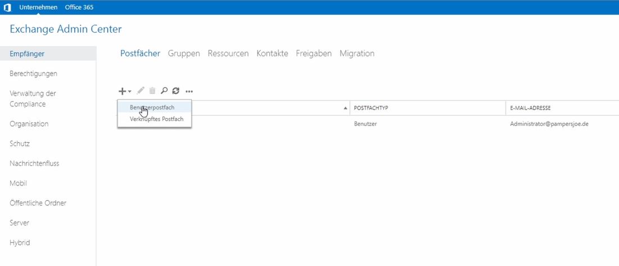Click the ascending sort arrow in header
619x266 pixels.
coord(345,108)
